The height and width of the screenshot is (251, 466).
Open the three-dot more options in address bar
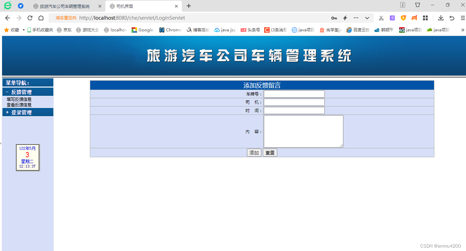tap(356, 18)
